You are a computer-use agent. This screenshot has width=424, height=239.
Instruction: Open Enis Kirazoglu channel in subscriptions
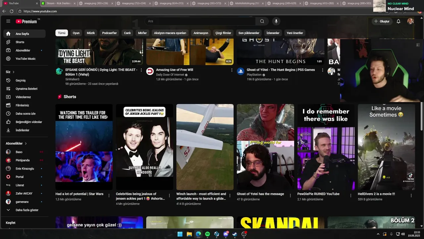25,169
